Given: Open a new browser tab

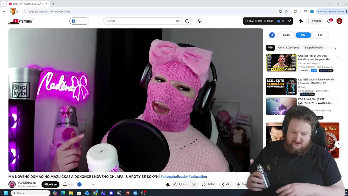Looking at the screenshot, I should (53, 4).
